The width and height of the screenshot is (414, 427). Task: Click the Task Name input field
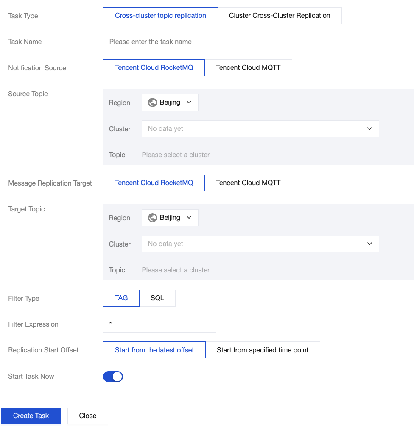pos(159,42)
